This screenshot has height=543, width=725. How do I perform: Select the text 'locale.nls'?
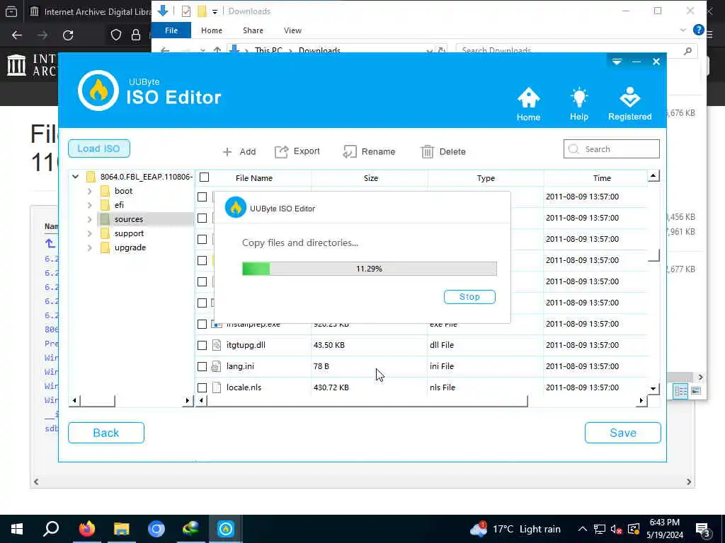pyautogui.click(x=244, y=387)
